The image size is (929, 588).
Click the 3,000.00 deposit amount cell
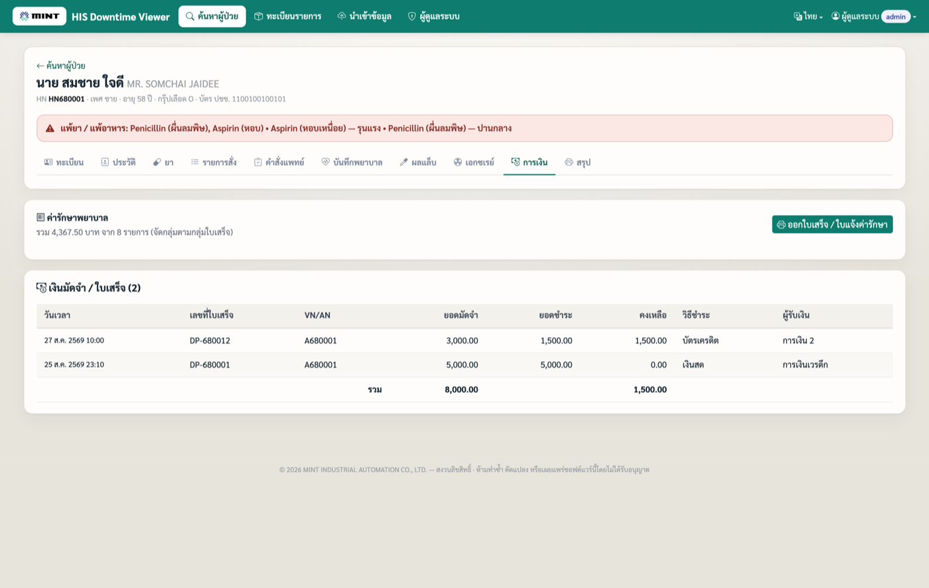pyautogui.click(x=462, y=340)
